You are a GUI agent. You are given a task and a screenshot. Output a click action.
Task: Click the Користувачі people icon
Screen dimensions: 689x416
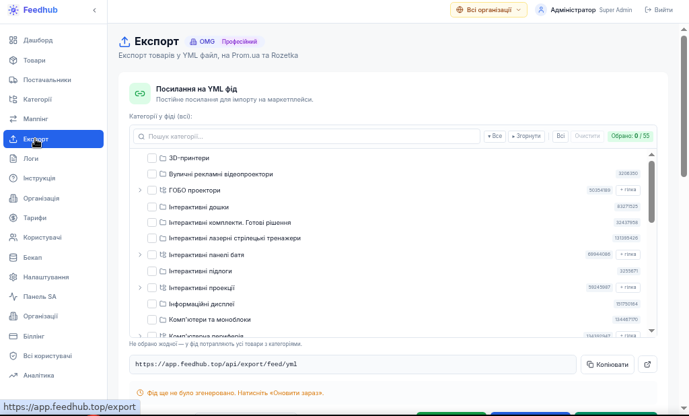[13, 238]
